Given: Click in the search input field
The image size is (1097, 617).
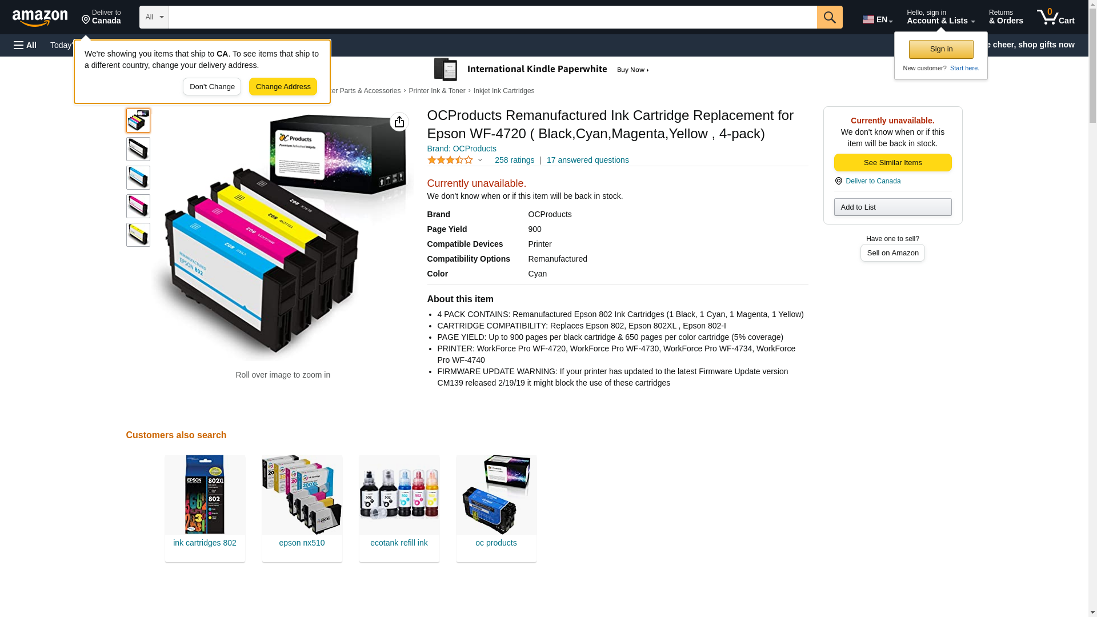Looking at the screenshot, I should coord(493,17).
